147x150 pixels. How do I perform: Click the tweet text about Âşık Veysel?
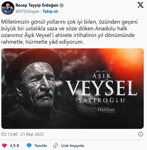69,32
